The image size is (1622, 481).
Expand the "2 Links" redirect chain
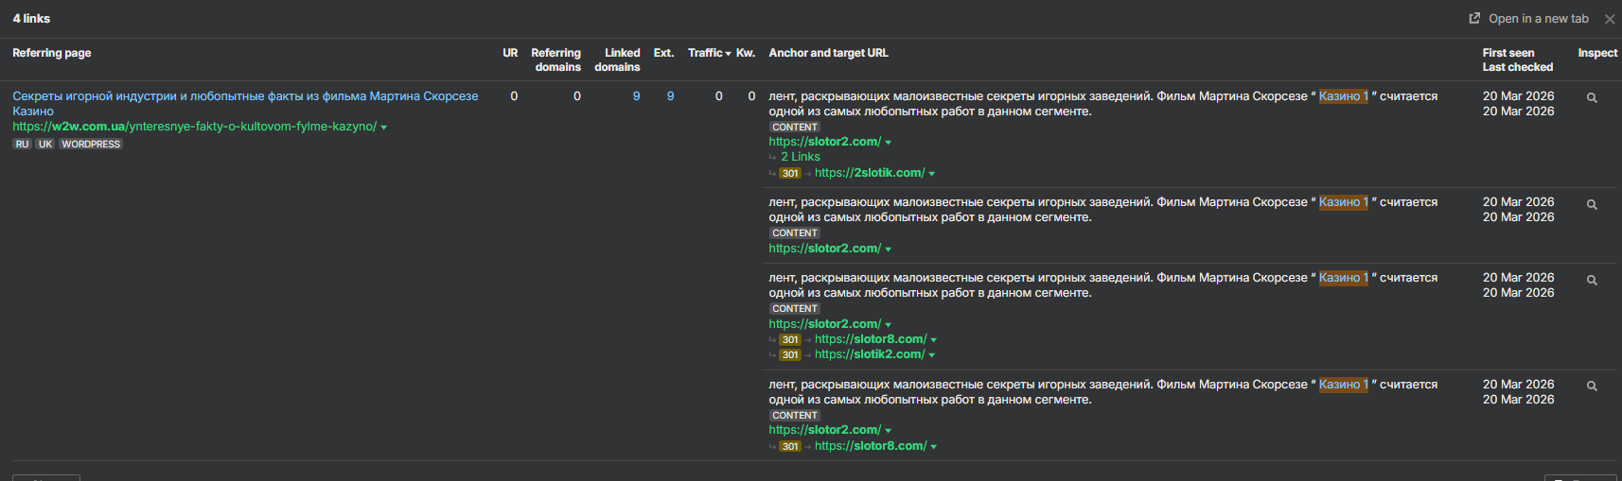tap(800, 157)
